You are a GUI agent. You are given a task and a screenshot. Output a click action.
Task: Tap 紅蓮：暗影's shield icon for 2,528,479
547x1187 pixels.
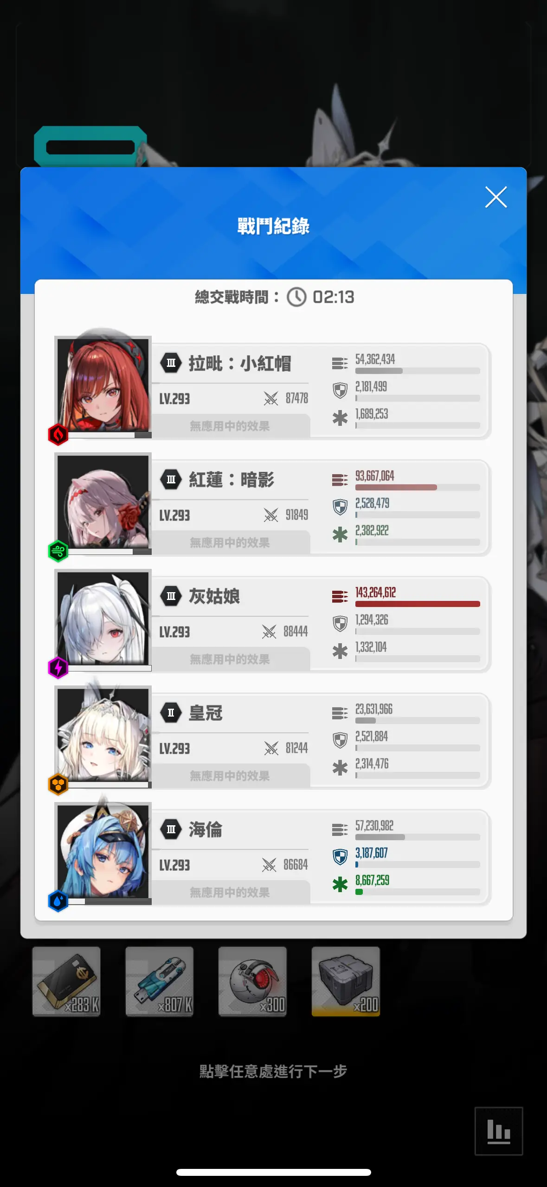point(340,507)
